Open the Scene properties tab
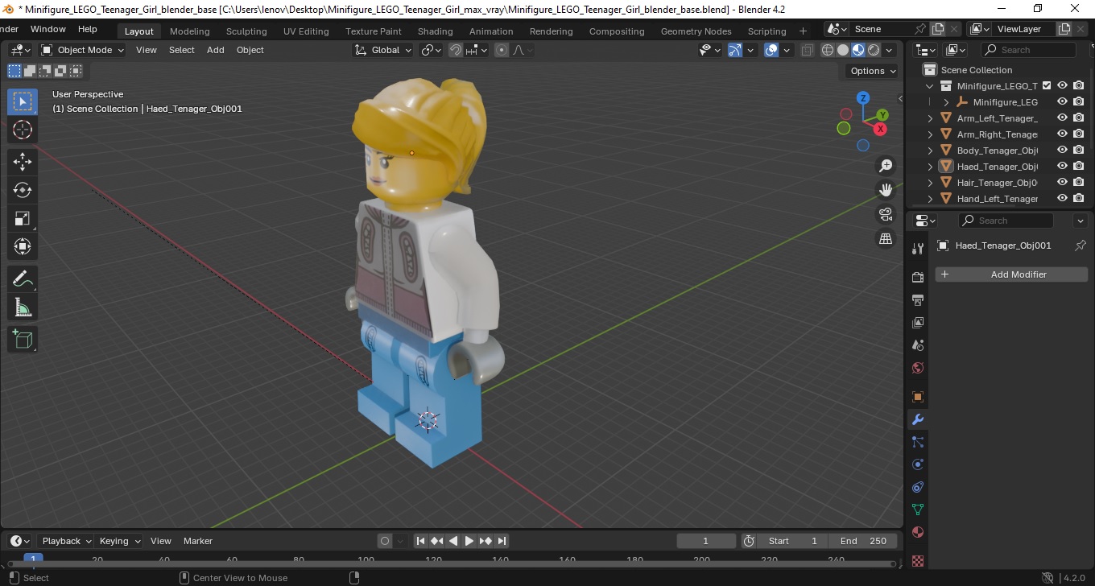The width and height of the screenshot is (1095, 586). [x=917, y=345]
